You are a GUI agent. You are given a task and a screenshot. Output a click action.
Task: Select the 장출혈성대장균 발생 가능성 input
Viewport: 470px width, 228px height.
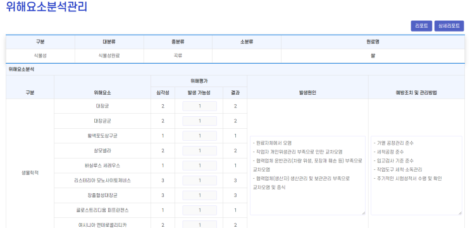(x=200, y=195)
